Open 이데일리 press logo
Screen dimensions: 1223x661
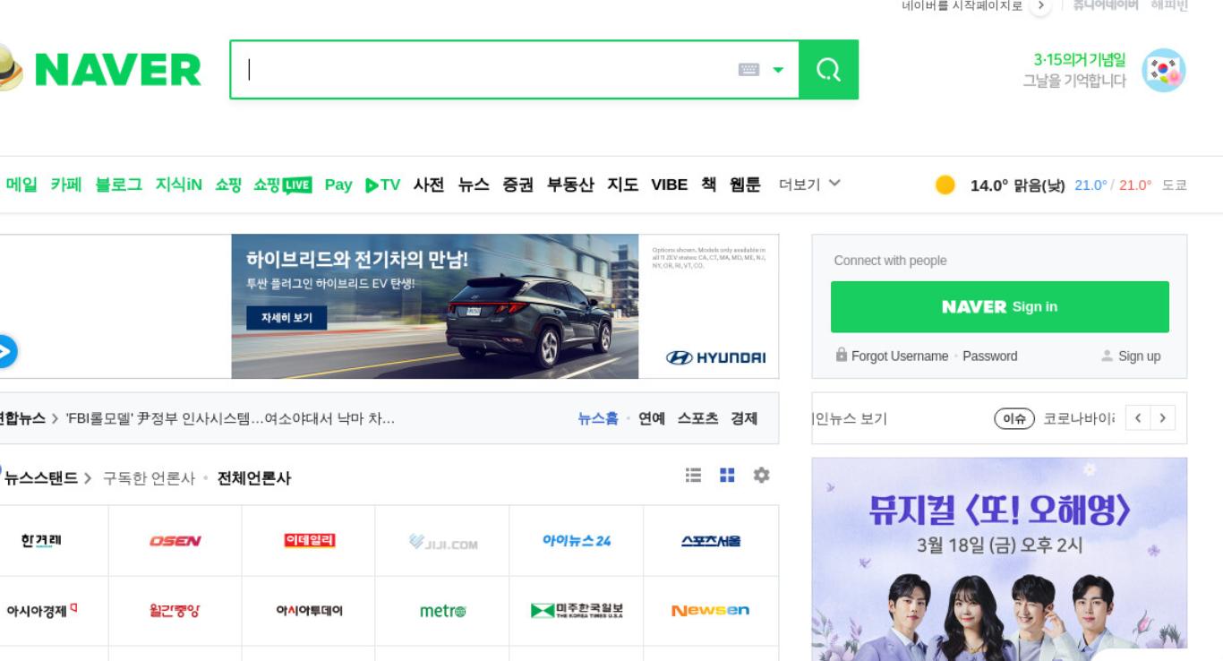tap(309, 541)
